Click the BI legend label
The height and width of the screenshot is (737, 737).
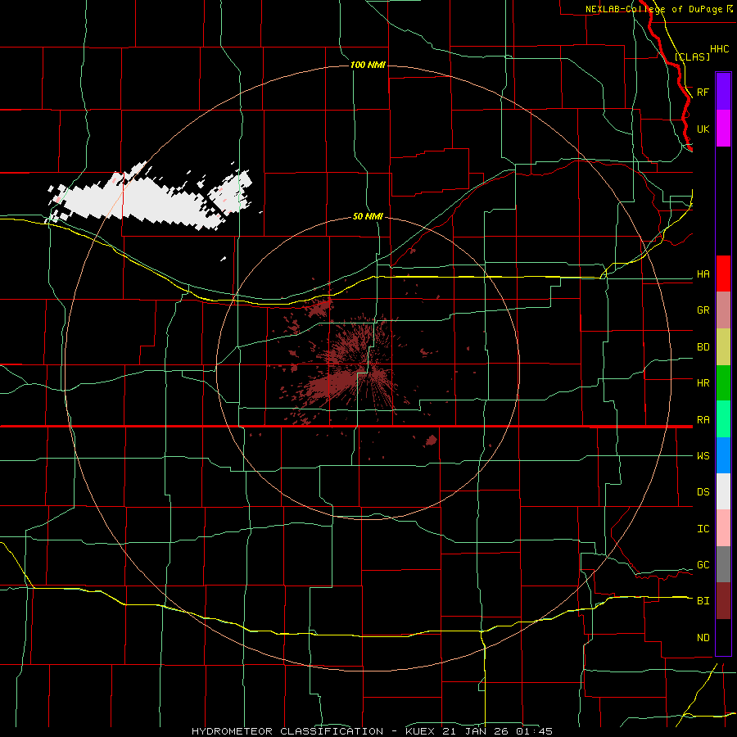(703, 601)
